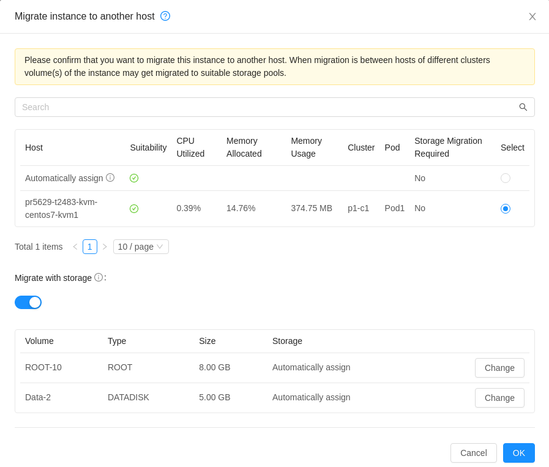Click the search magnifier icon
Image resolution: width=549 pixels, height=467 pixels.
(x=523, y=107)
